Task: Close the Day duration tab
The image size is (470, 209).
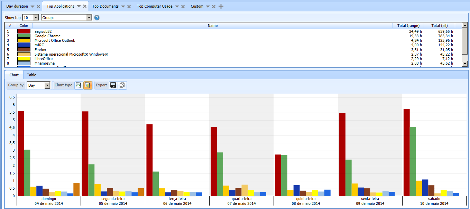Action: pos(38,7)
